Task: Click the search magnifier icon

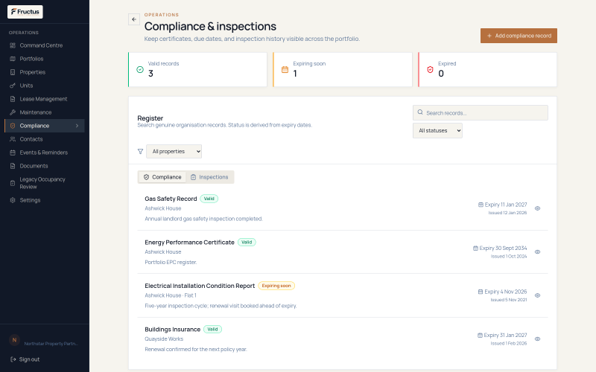Action: pyautogui.click(x=420, y=112)
